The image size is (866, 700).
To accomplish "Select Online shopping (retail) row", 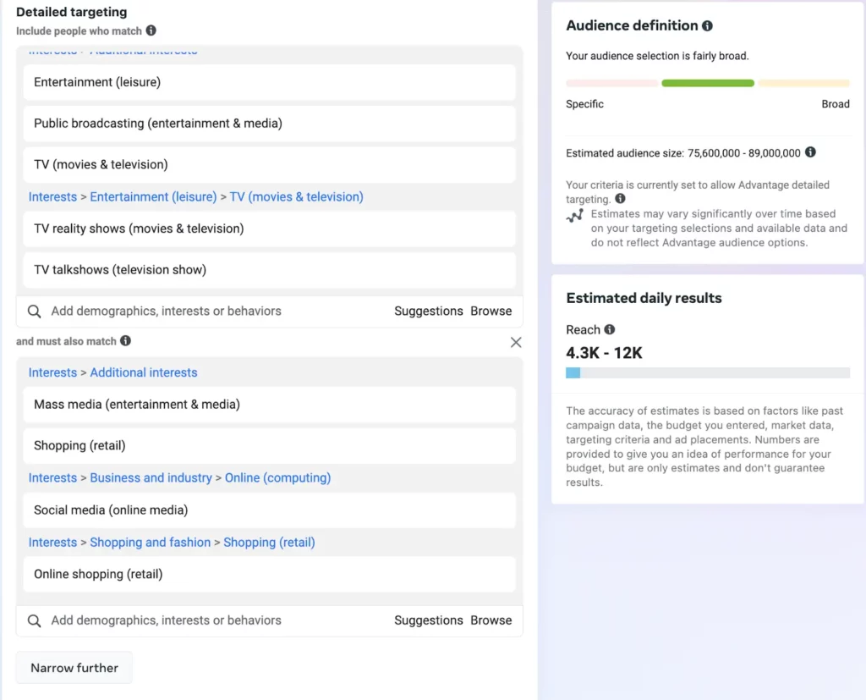I will [270, 574].
